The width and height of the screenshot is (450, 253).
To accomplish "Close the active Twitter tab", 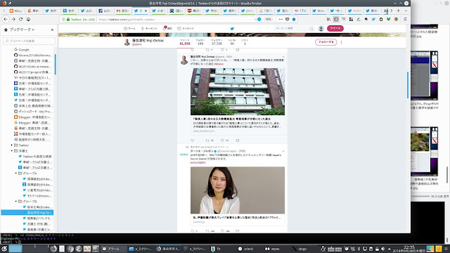I will tap(146, 11).
